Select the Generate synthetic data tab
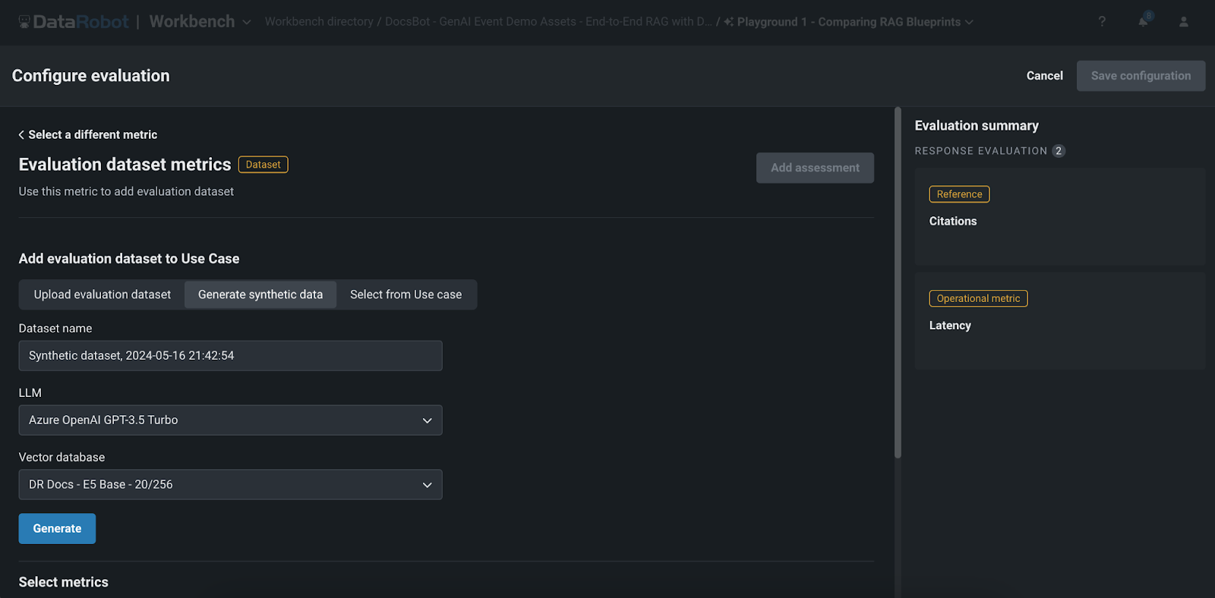Viewport: 1215px width, 598px height. [x=260, y=294]
